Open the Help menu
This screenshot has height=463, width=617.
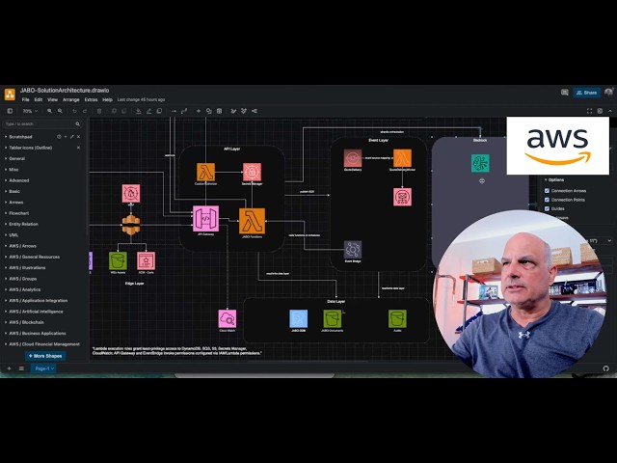pyautogui.click(x=107, y=99)
